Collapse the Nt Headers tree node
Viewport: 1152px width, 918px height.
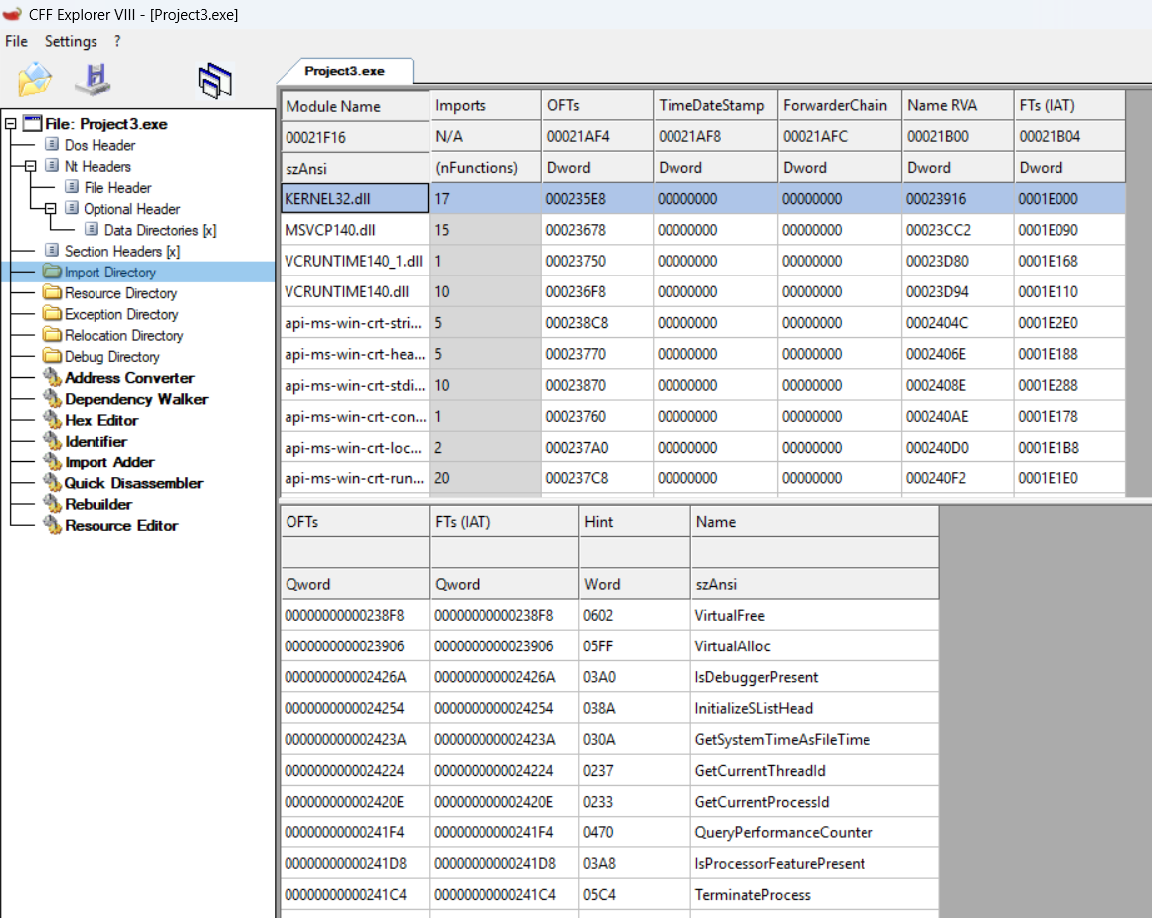point(30,167)
